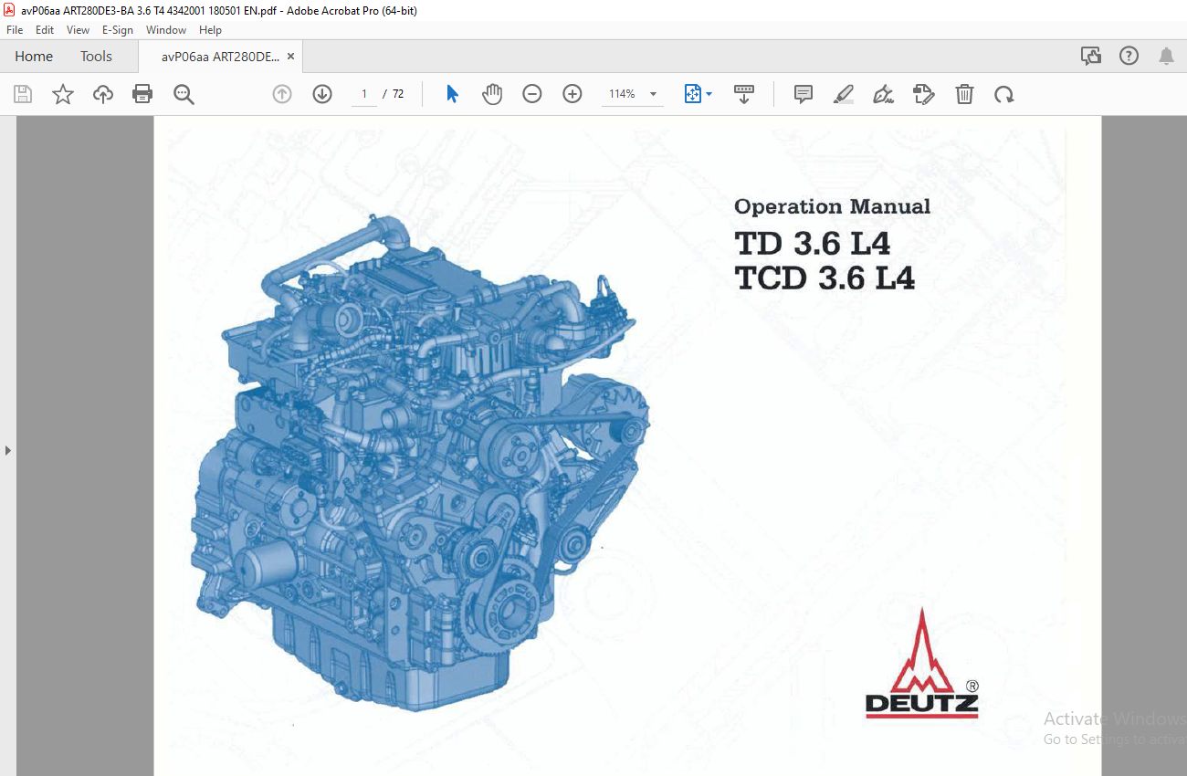The height and width of the screenshot is (776, 1187).
Task: Zoom out with the minus icon
Action: (532, 94)
